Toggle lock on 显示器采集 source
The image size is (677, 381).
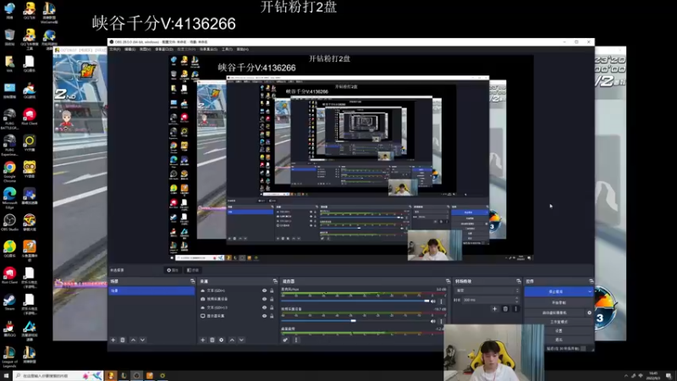point(272,316)
